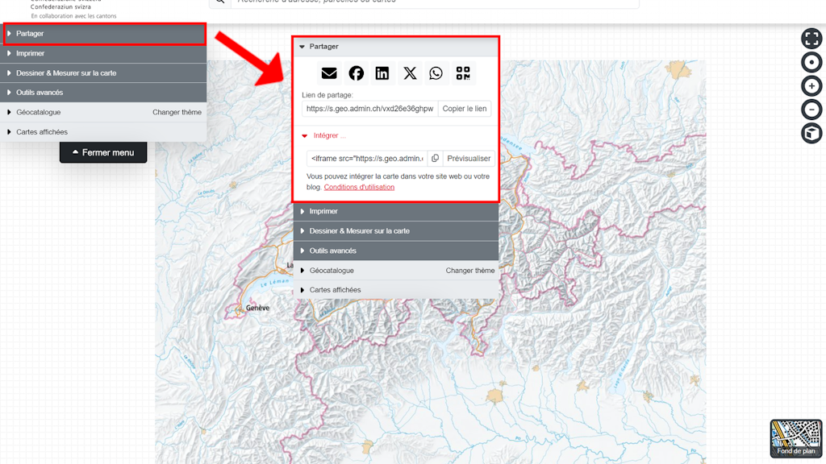The image size is (826, 464).
Task: Open the Conditions d'utilisation link
Action: pos(359,187)
